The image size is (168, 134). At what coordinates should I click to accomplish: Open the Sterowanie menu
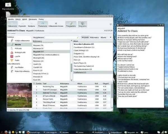[x=33, y=19]
